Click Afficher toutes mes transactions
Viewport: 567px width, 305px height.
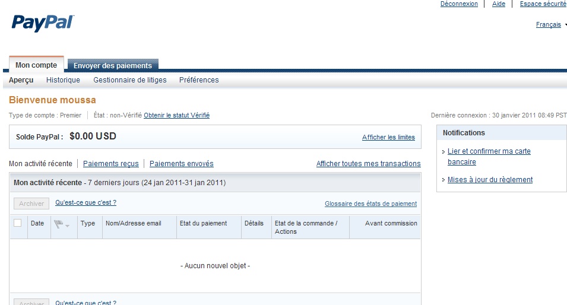(369, 164)
